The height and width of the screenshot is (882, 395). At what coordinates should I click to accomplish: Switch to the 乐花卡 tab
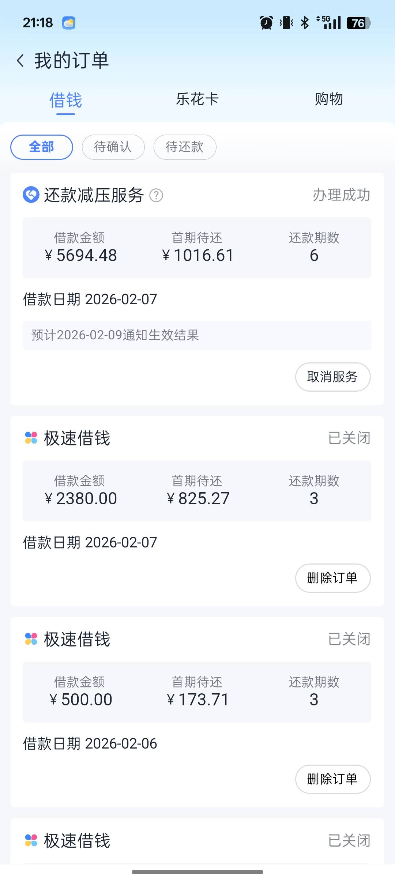click(197, 99)
